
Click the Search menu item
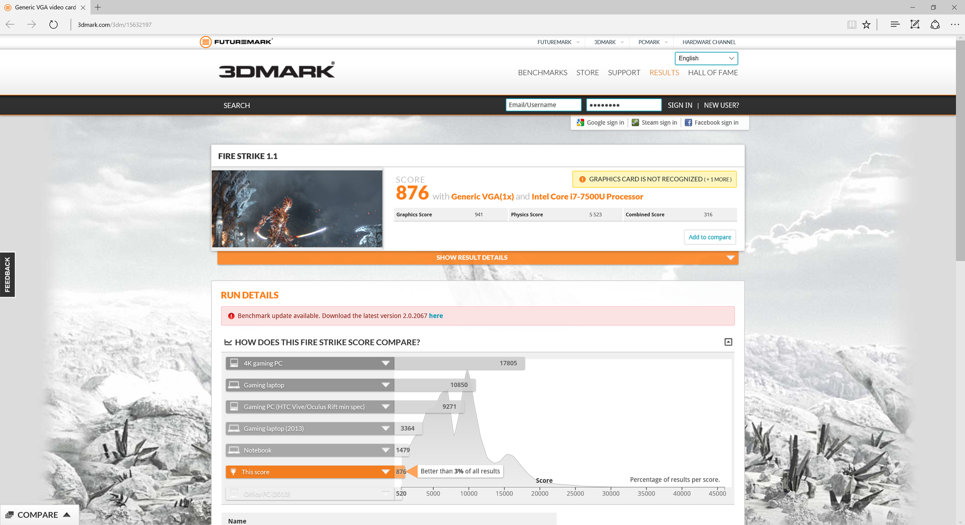coord(237,106)
